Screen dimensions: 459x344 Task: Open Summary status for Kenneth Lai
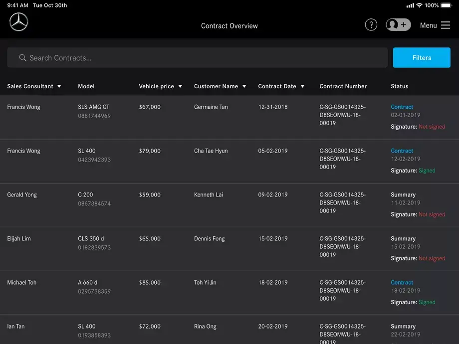pos(403,194)
